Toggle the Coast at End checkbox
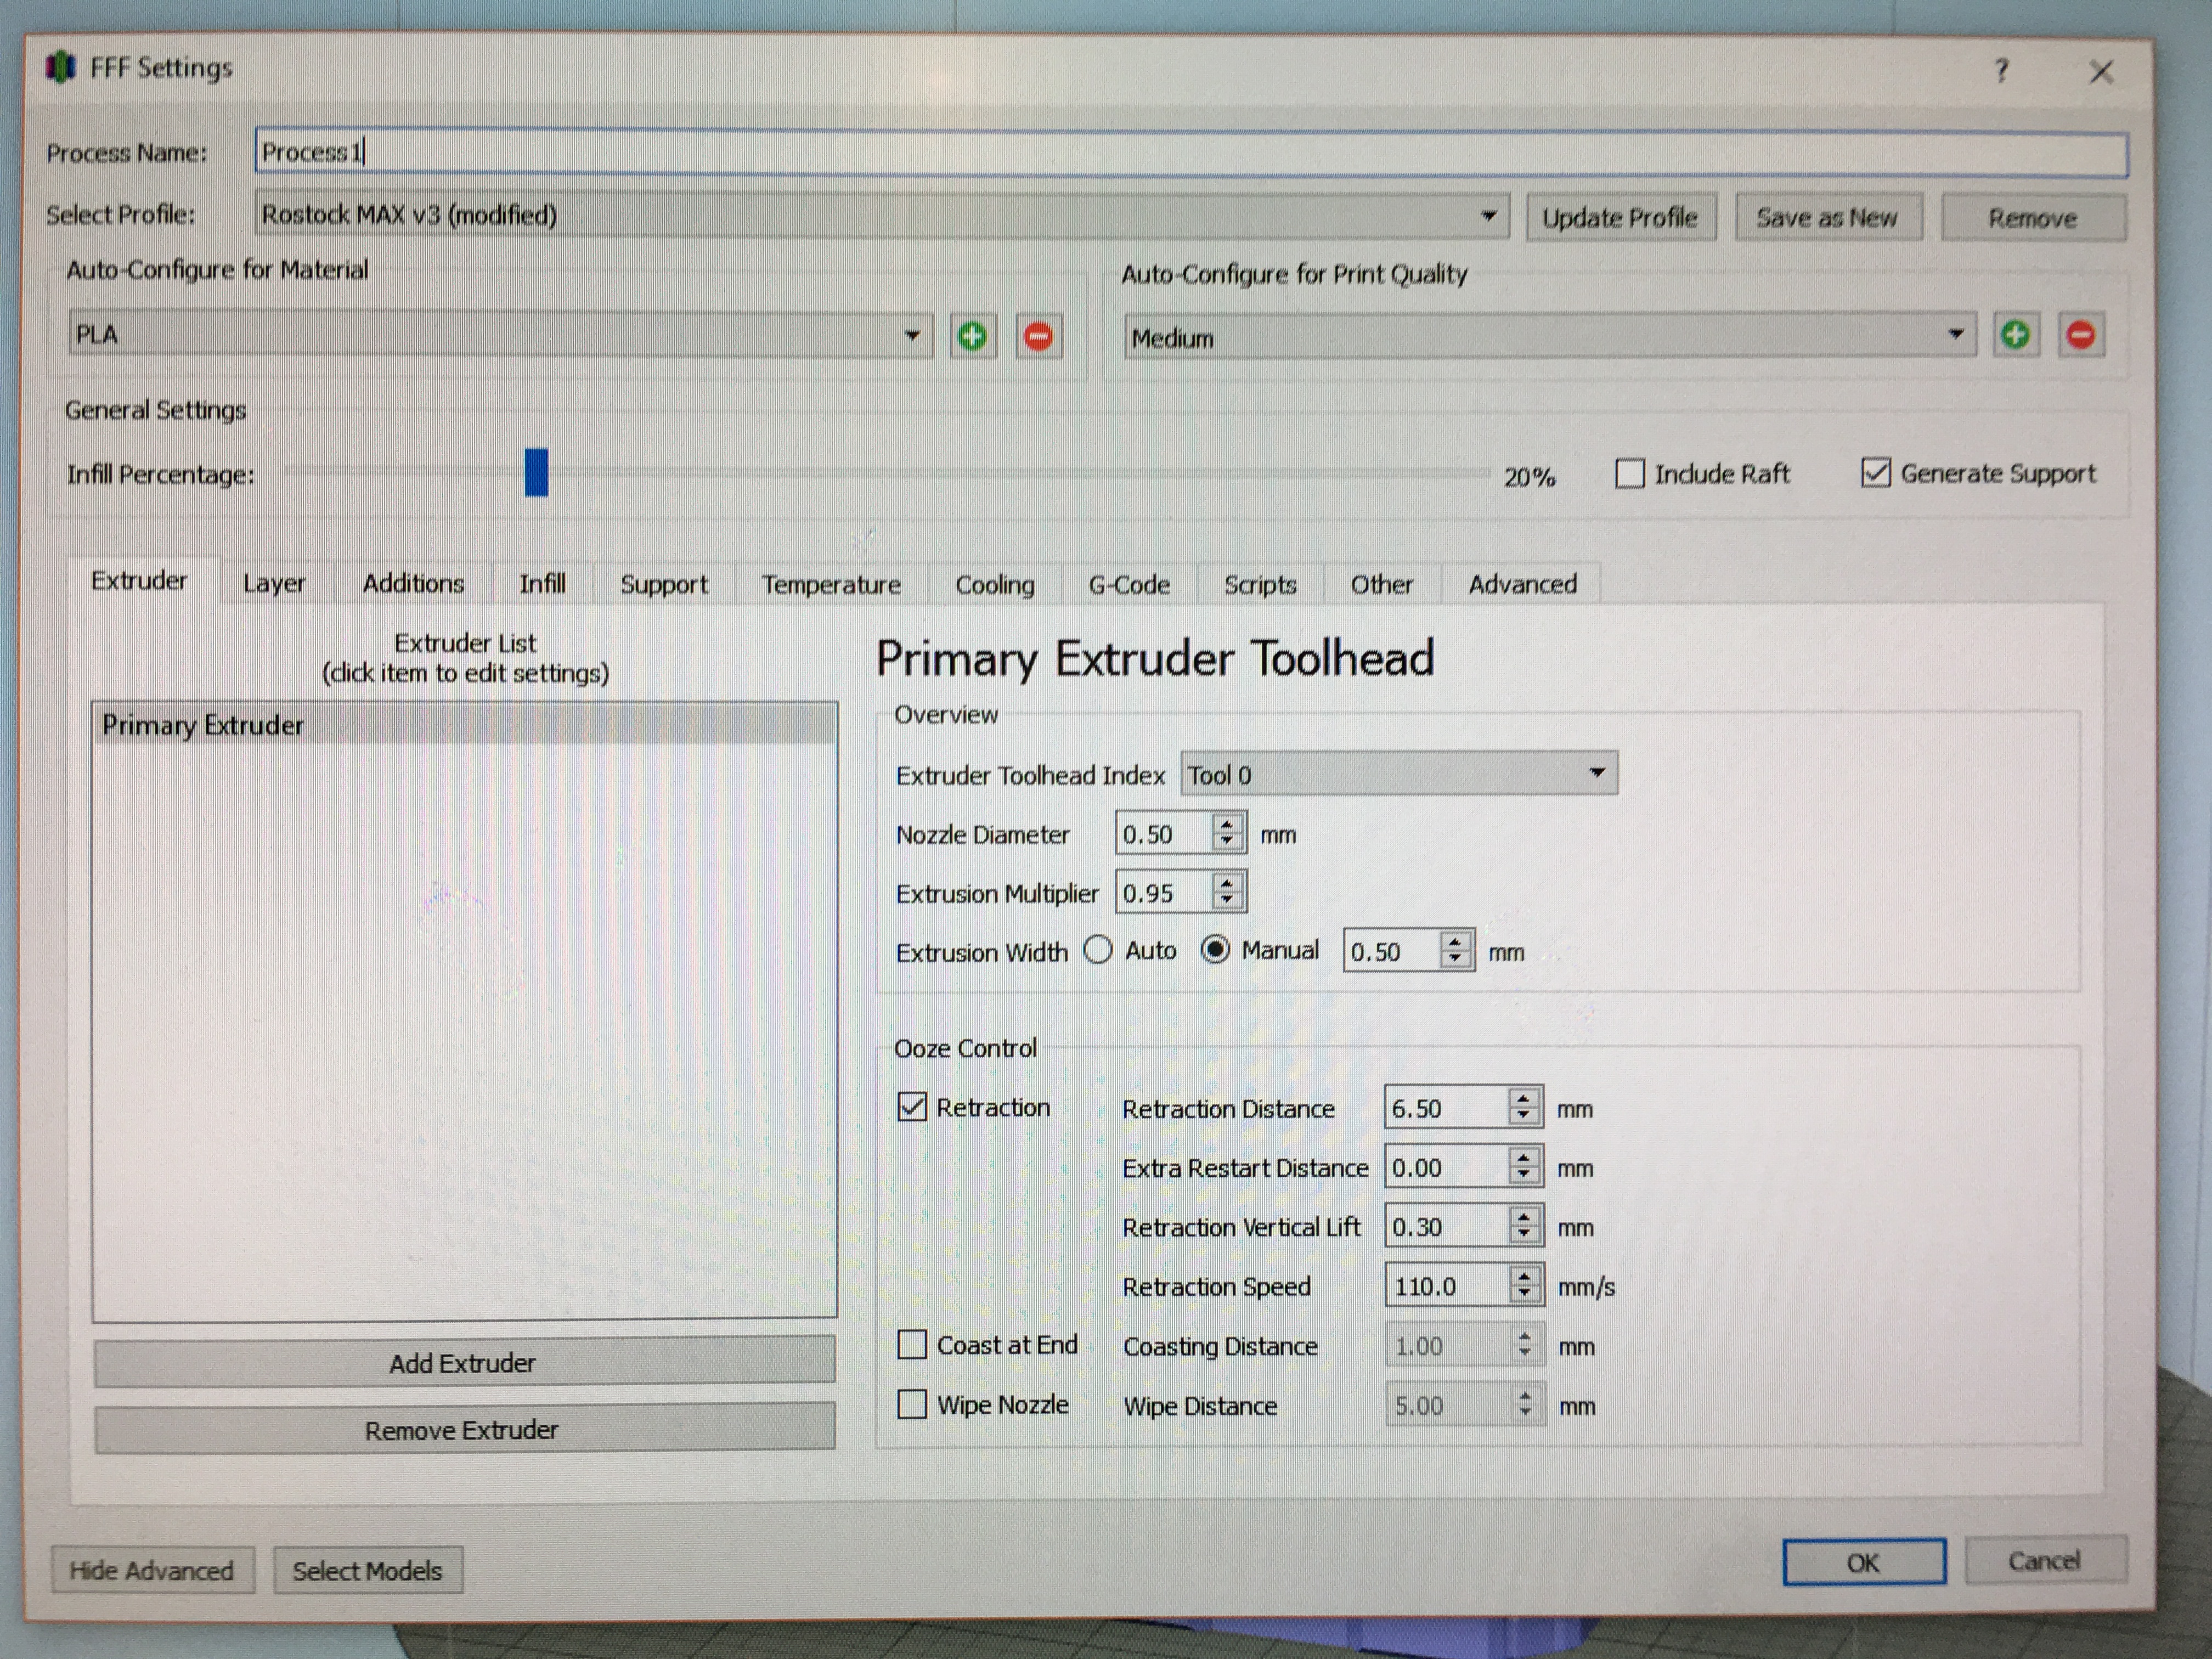This screenshot has height=1659, width=2212. [x=912, y=1345]
